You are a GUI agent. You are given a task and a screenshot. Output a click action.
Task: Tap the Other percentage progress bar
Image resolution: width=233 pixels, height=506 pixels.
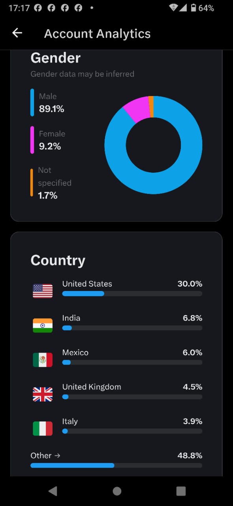tap(116, 465)
